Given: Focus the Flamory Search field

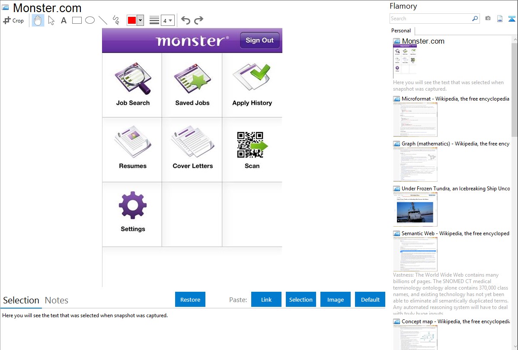Looking at the screenshot, I should tap(430, 19).
